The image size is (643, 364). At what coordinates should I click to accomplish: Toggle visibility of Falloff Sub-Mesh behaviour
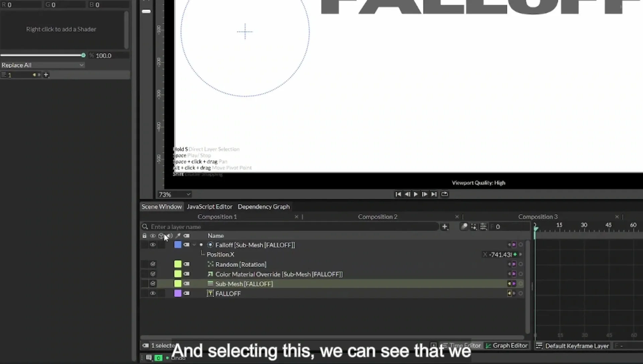(x=153, y=245)
